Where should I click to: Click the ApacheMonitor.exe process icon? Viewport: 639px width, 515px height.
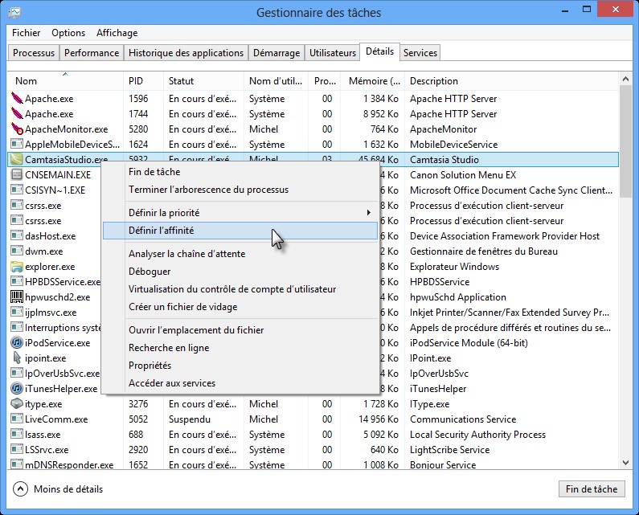(17, 129)
